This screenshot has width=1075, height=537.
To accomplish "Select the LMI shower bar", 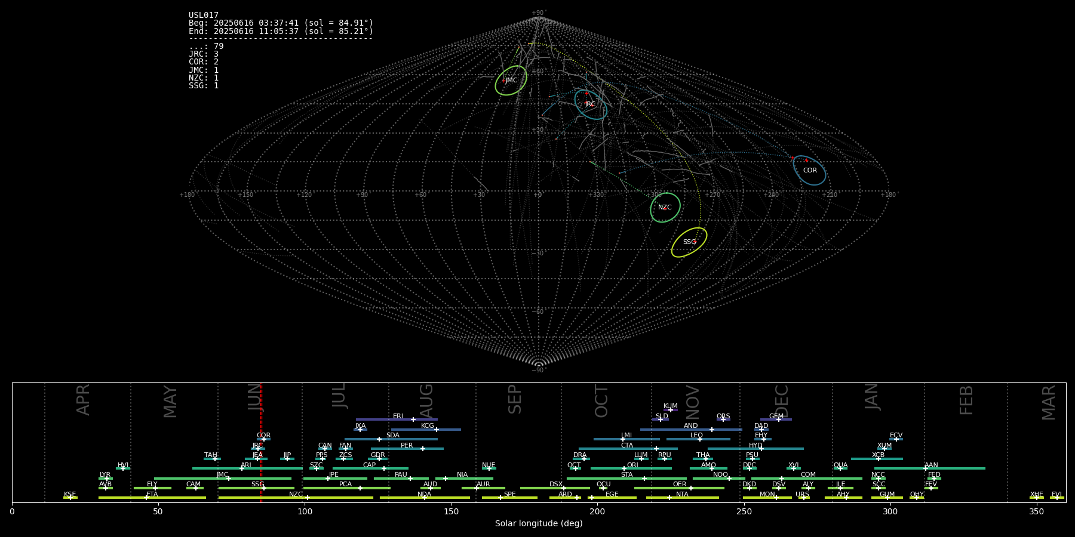I will pyautogui.click(x=626, y=439).
